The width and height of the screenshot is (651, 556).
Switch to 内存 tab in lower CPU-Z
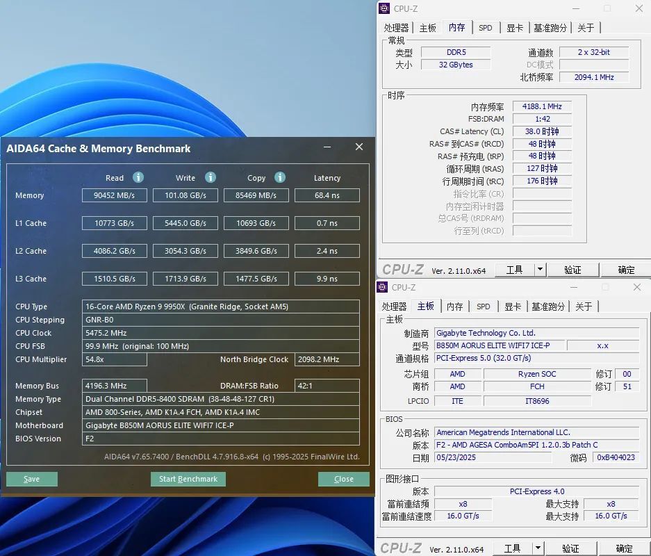tap(454, 306)
